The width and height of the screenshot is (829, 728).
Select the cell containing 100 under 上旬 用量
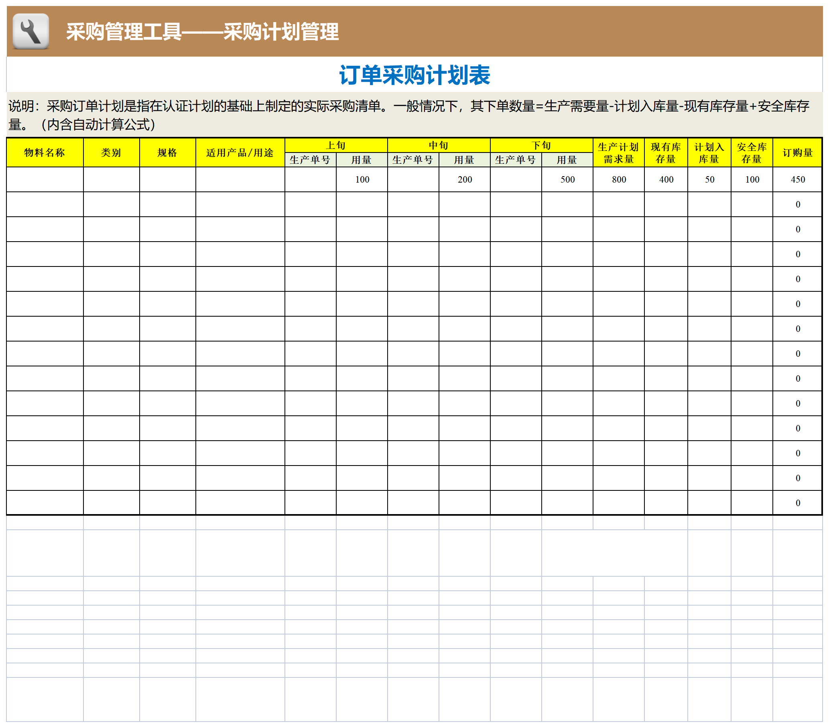point(362,179)
